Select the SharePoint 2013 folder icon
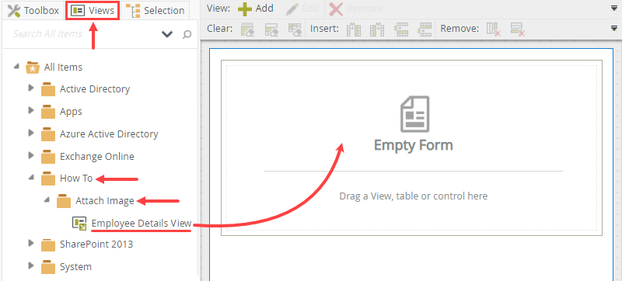This screenshot has width=622, height=281. [48, 245]
